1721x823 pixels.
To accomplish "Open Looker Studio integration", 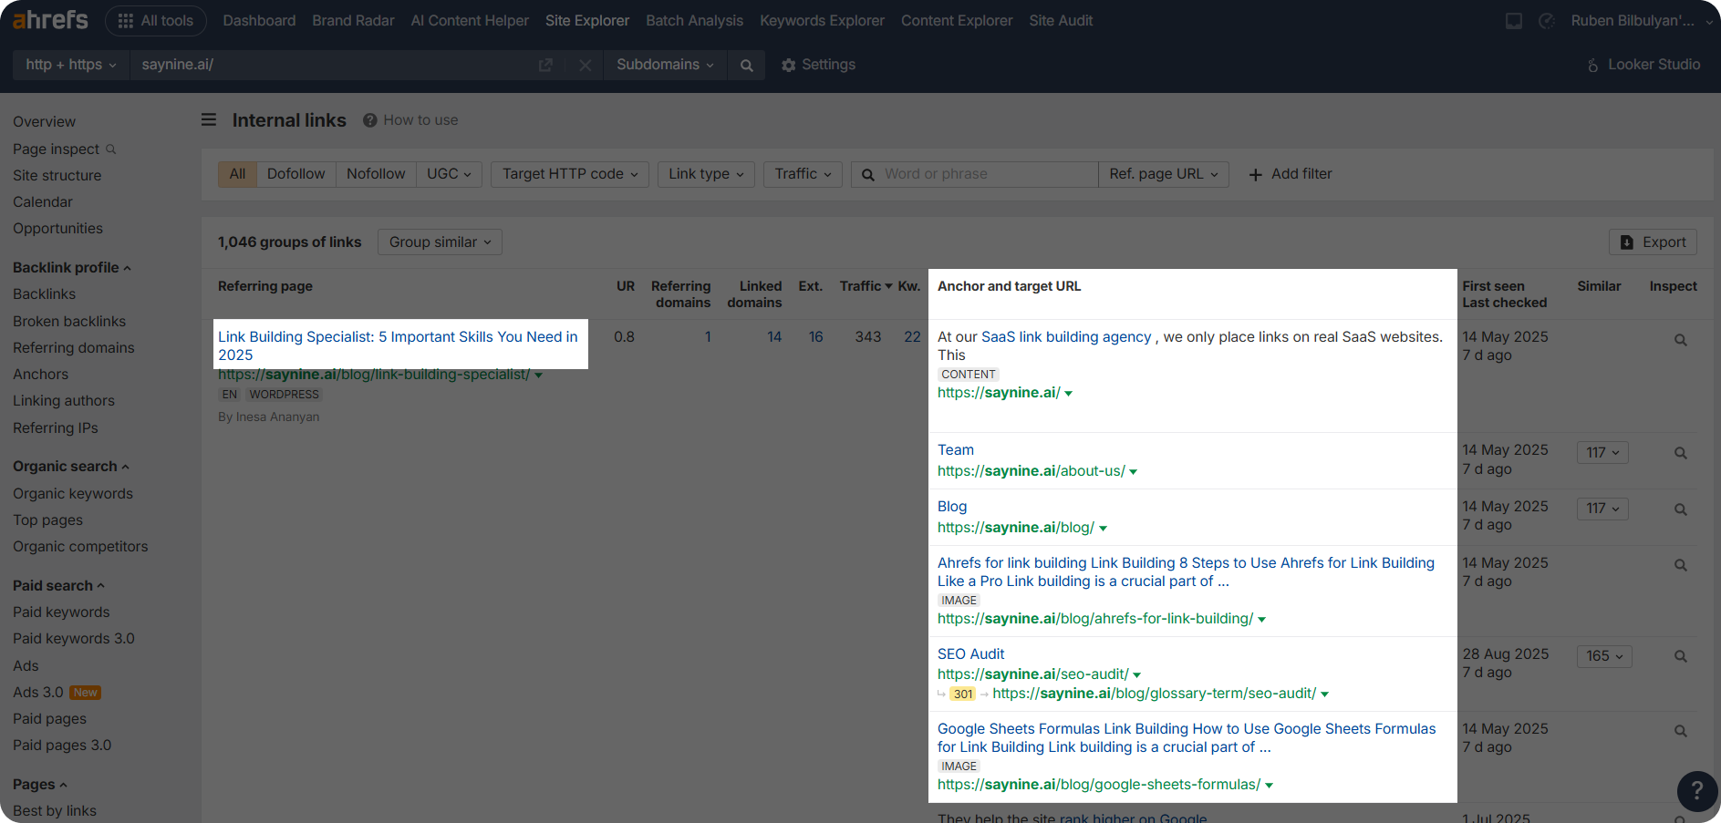I will point(1643,65).
